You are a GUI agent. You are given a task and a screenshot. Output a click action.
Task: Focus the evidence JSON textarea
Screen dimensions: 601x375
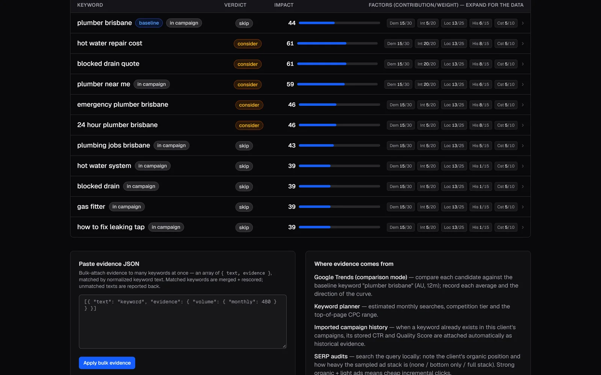click(183, 321)
